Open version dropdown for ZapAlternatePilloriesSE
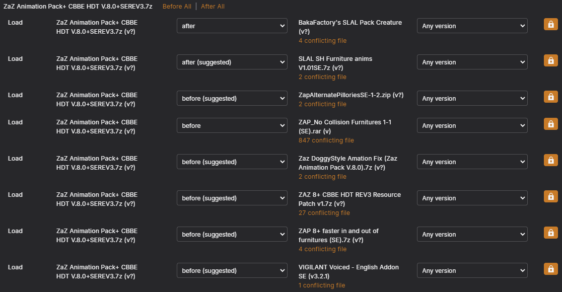Screen dimensions: 562x292 point(472,98)
